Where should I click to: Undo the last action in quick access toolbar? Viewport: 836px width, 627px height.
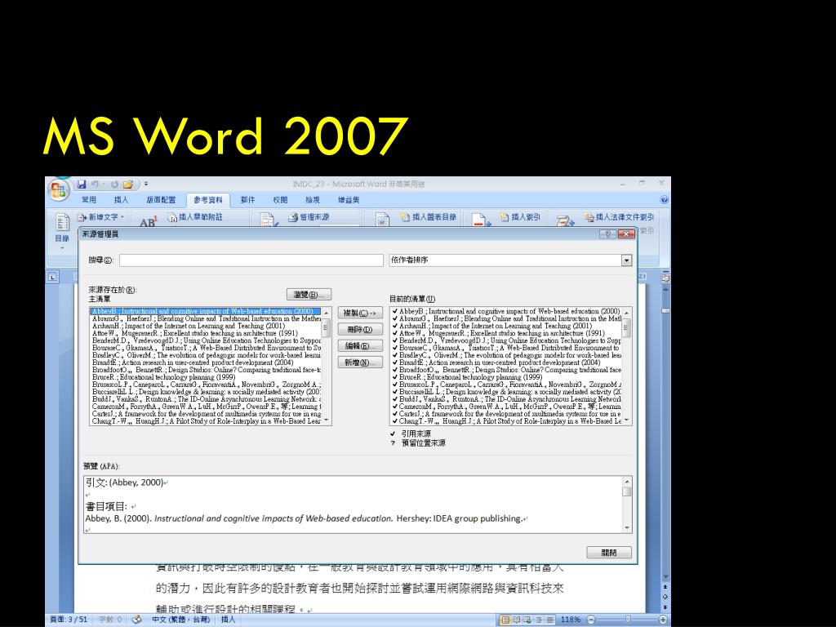click(95, 185)
